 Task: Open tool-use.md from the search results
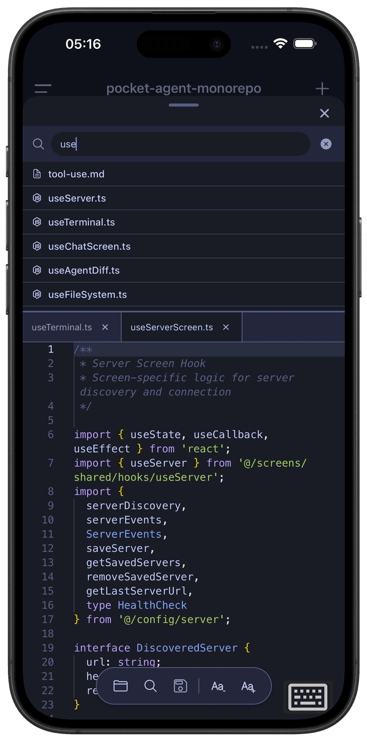coord(77,174)
